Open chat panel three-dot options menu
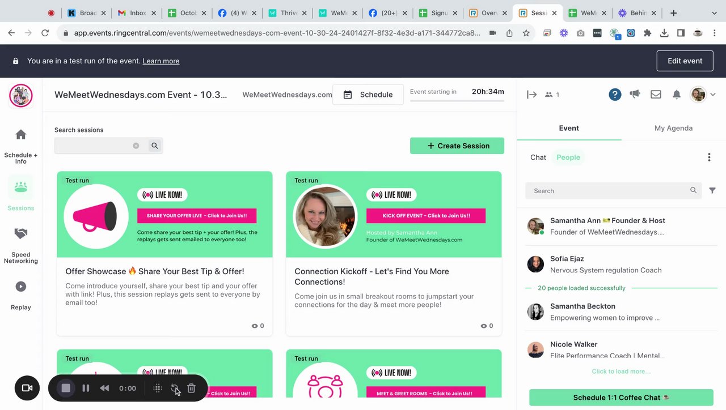 pyautogui.click(x=709, y=157)
